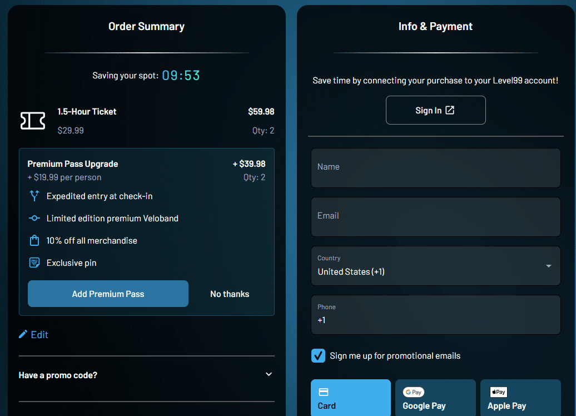Select the Apple Pay payment tab

[x=520, y=398]
